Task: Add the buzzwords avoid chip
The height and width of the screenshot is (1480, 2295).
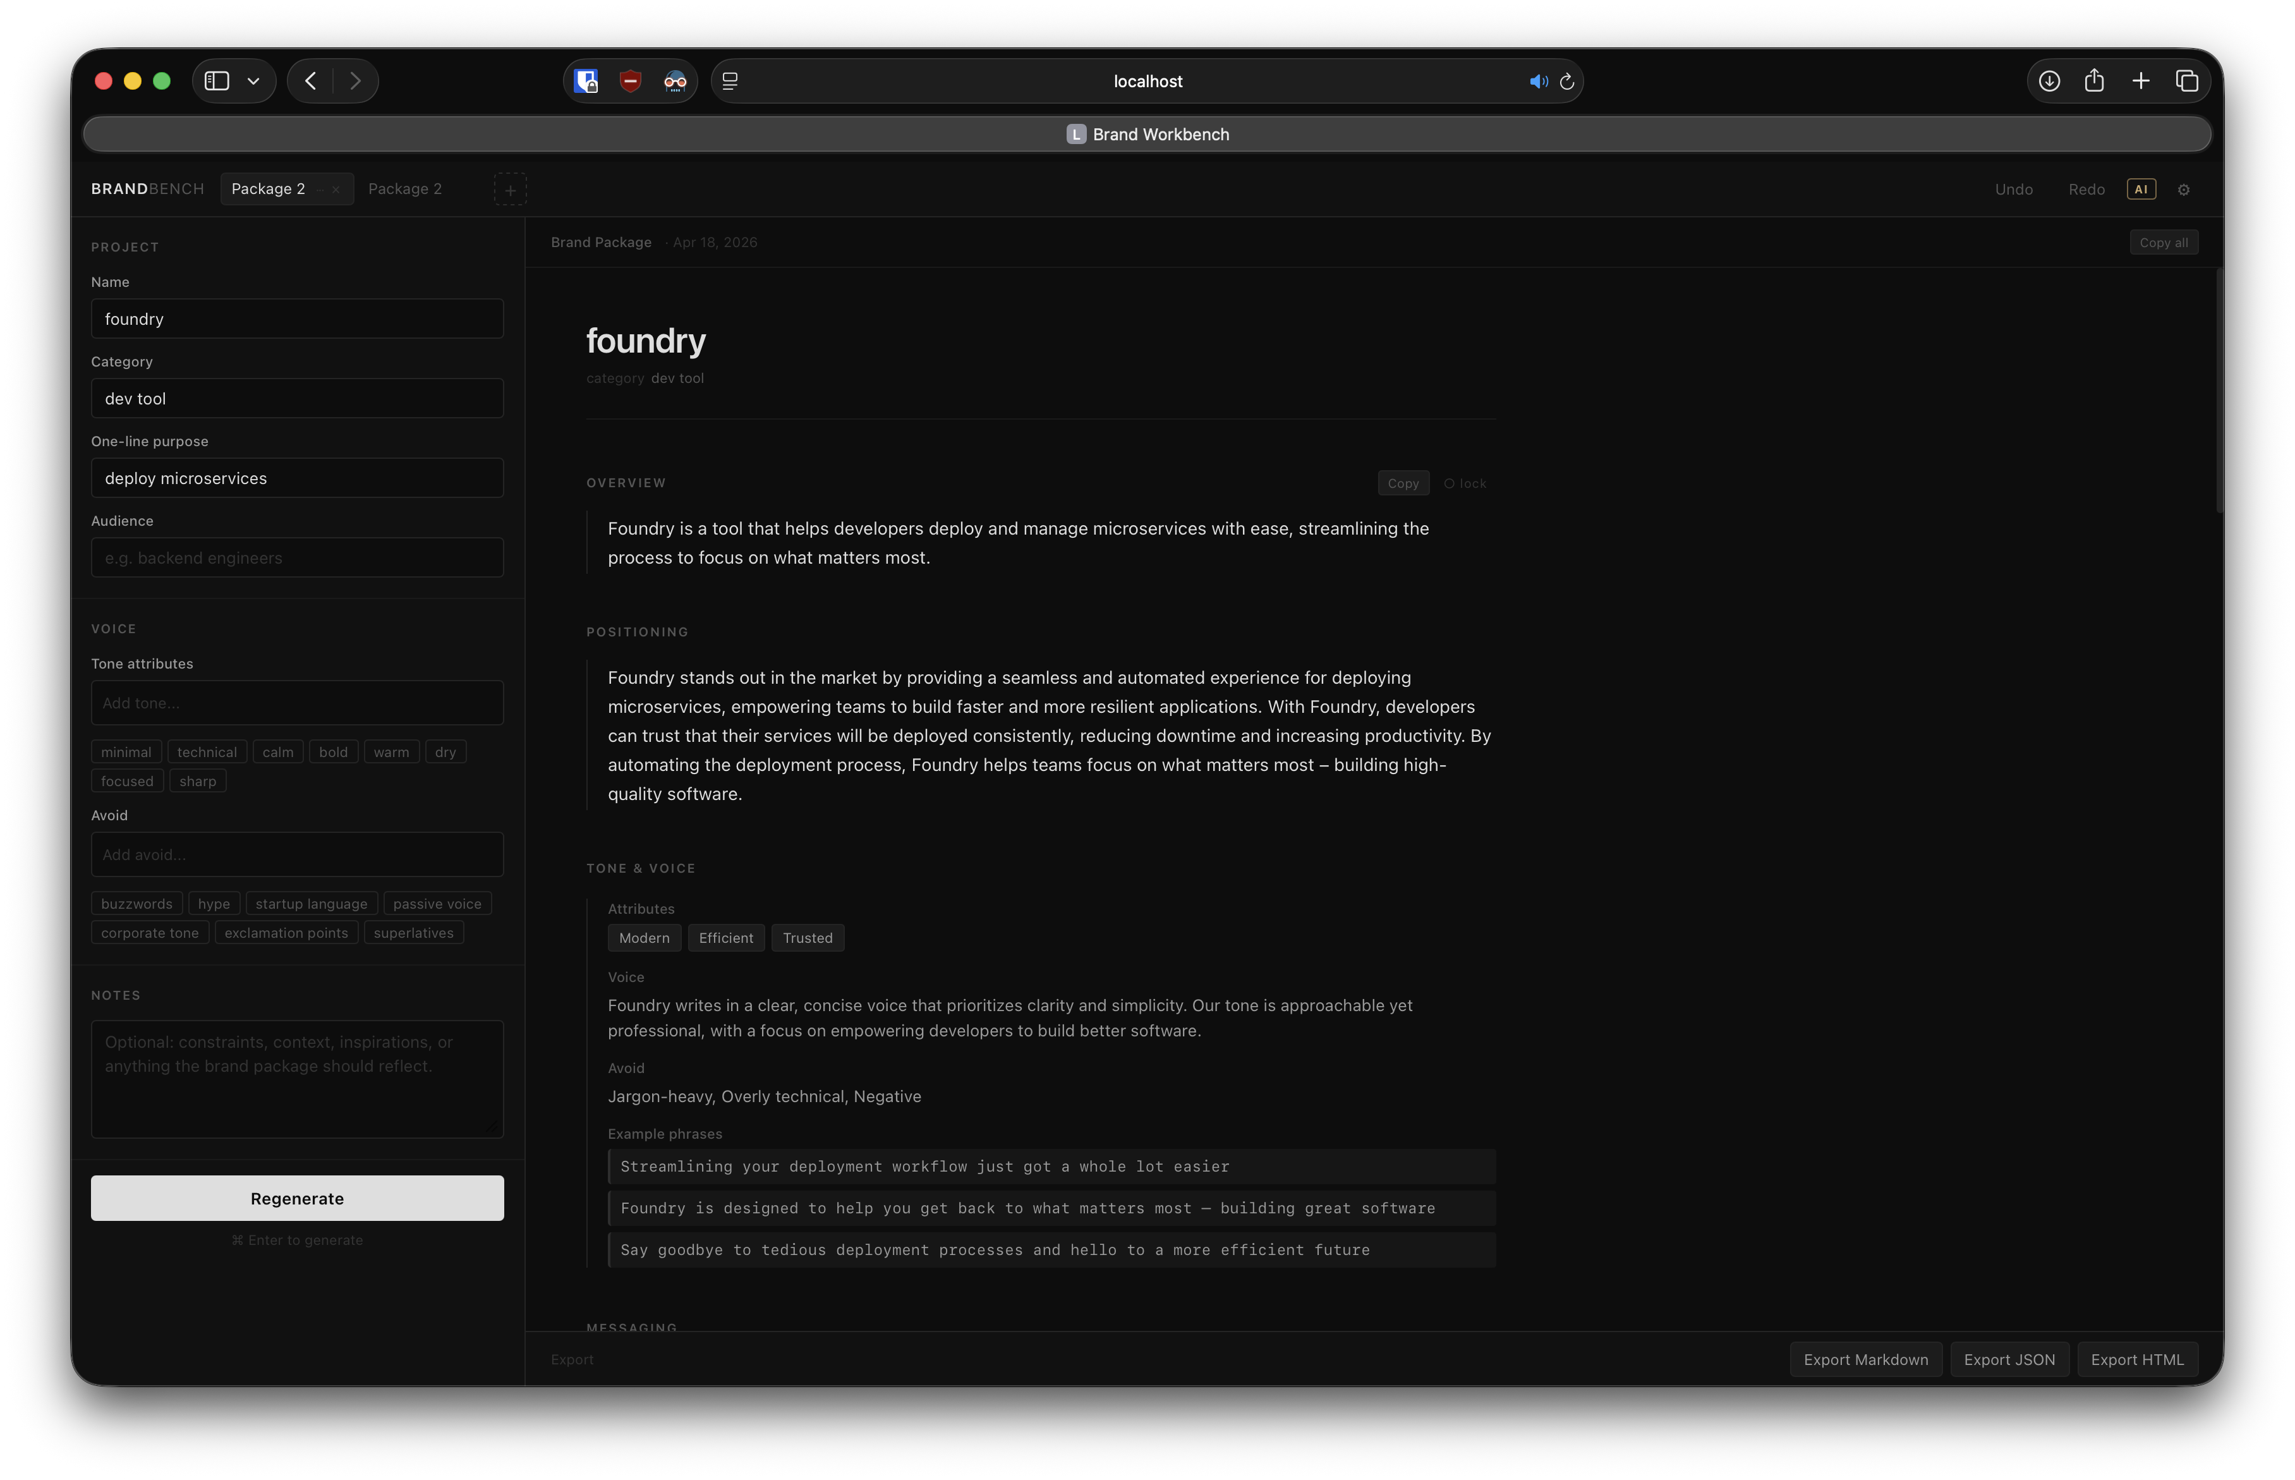Action: 137,904
